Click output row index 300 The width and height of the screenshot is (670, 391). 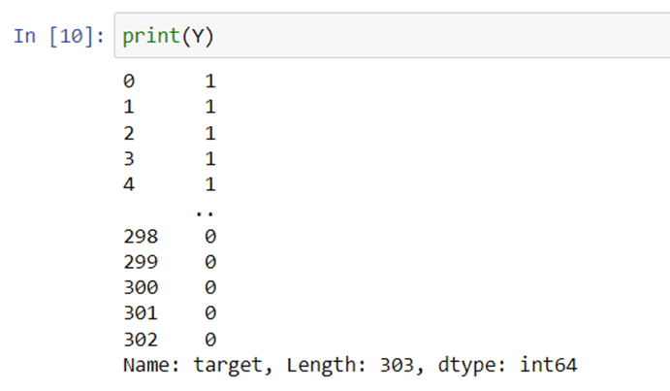point(141,287)
